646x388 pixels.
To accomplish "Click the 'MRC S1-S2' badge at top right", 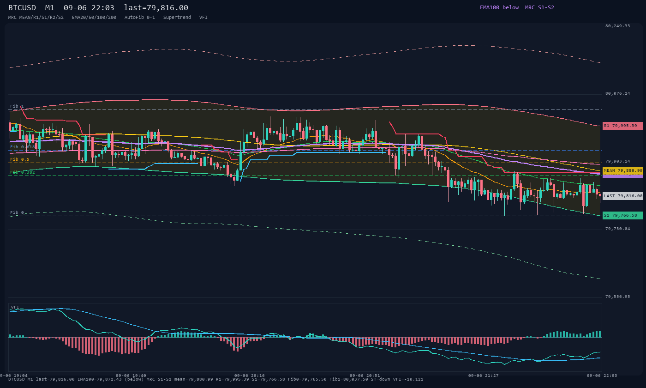I will coord(539,7).
